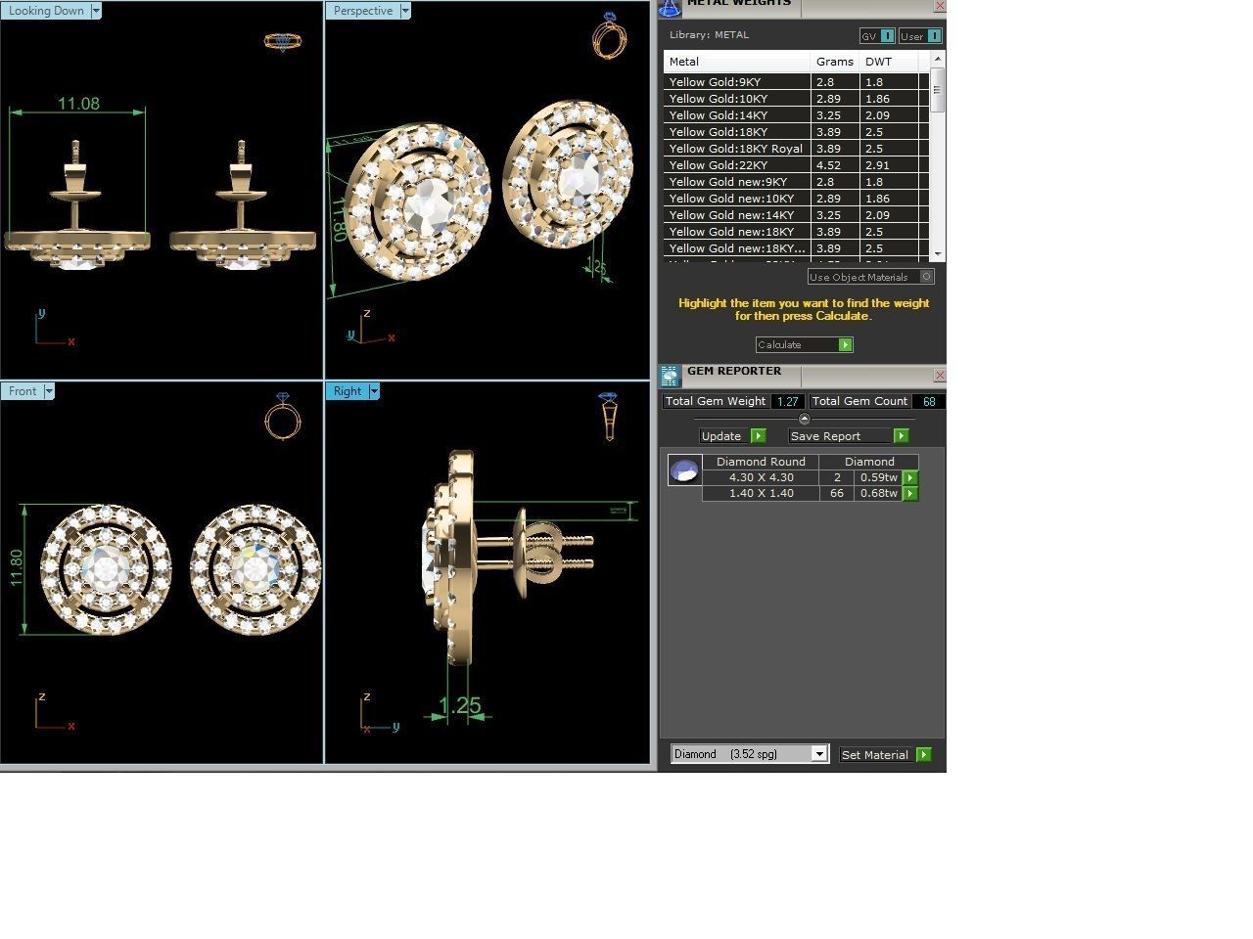Click the metal list scrollbar thumb
This screenshot has width=1253, height=939.
(938, 90)
